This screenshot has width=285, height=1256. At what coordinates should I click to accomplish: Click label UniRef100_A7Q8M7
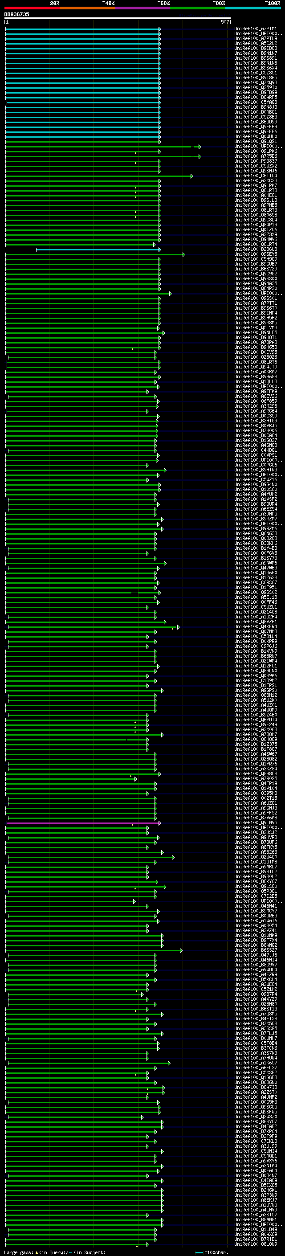coord(256,734)
